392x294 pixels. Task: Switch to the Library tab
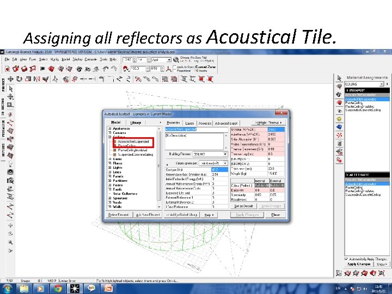136,122
